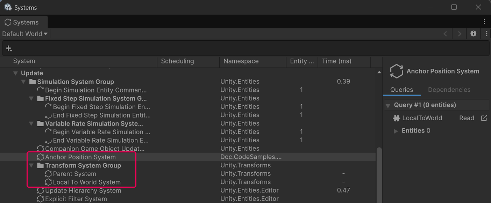Click the Simulation System Group folder icon
Viewport: 491px width, 203px height.
pyautogui.click(x=33, y=82)
